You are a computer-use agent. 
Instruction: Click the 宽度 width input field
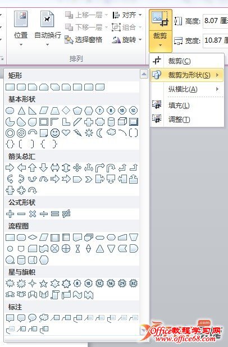coord(216,40)
